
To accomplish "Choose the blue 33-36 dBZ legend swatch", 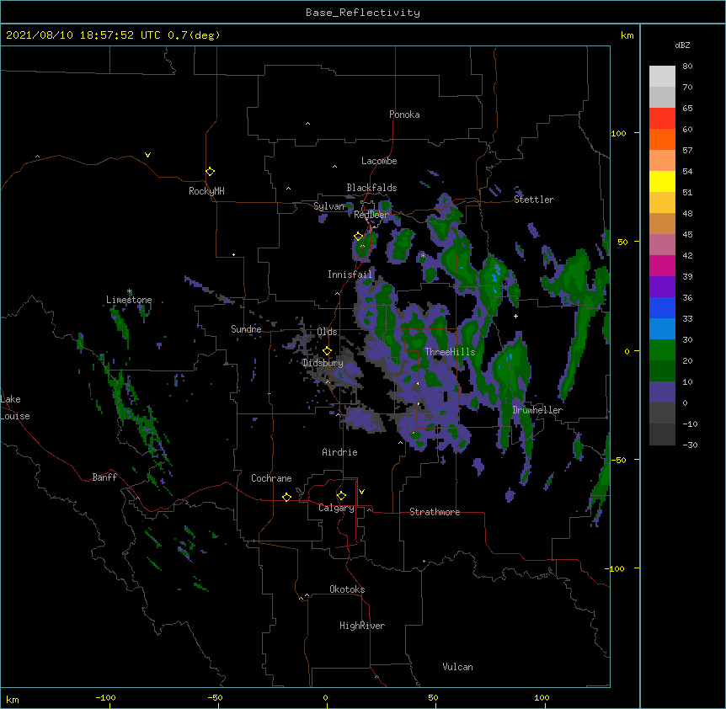I will [x=662, y=307].
